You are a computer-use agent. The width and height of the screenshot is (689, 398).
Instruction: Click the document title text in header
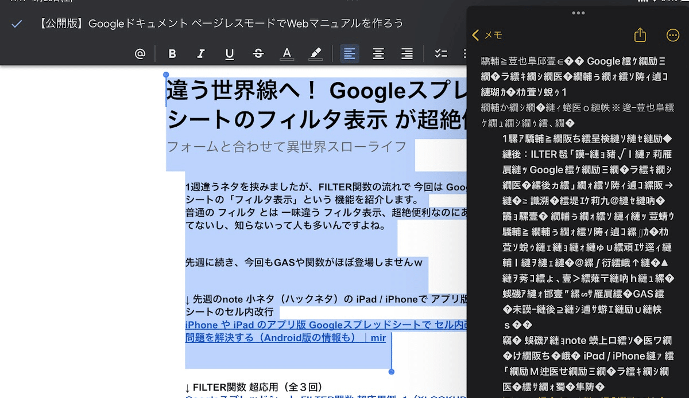(222, 24)
